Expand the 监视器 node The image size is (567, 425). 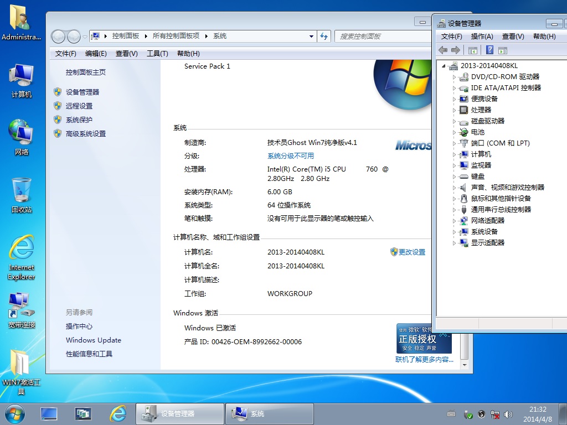[454, 165]
